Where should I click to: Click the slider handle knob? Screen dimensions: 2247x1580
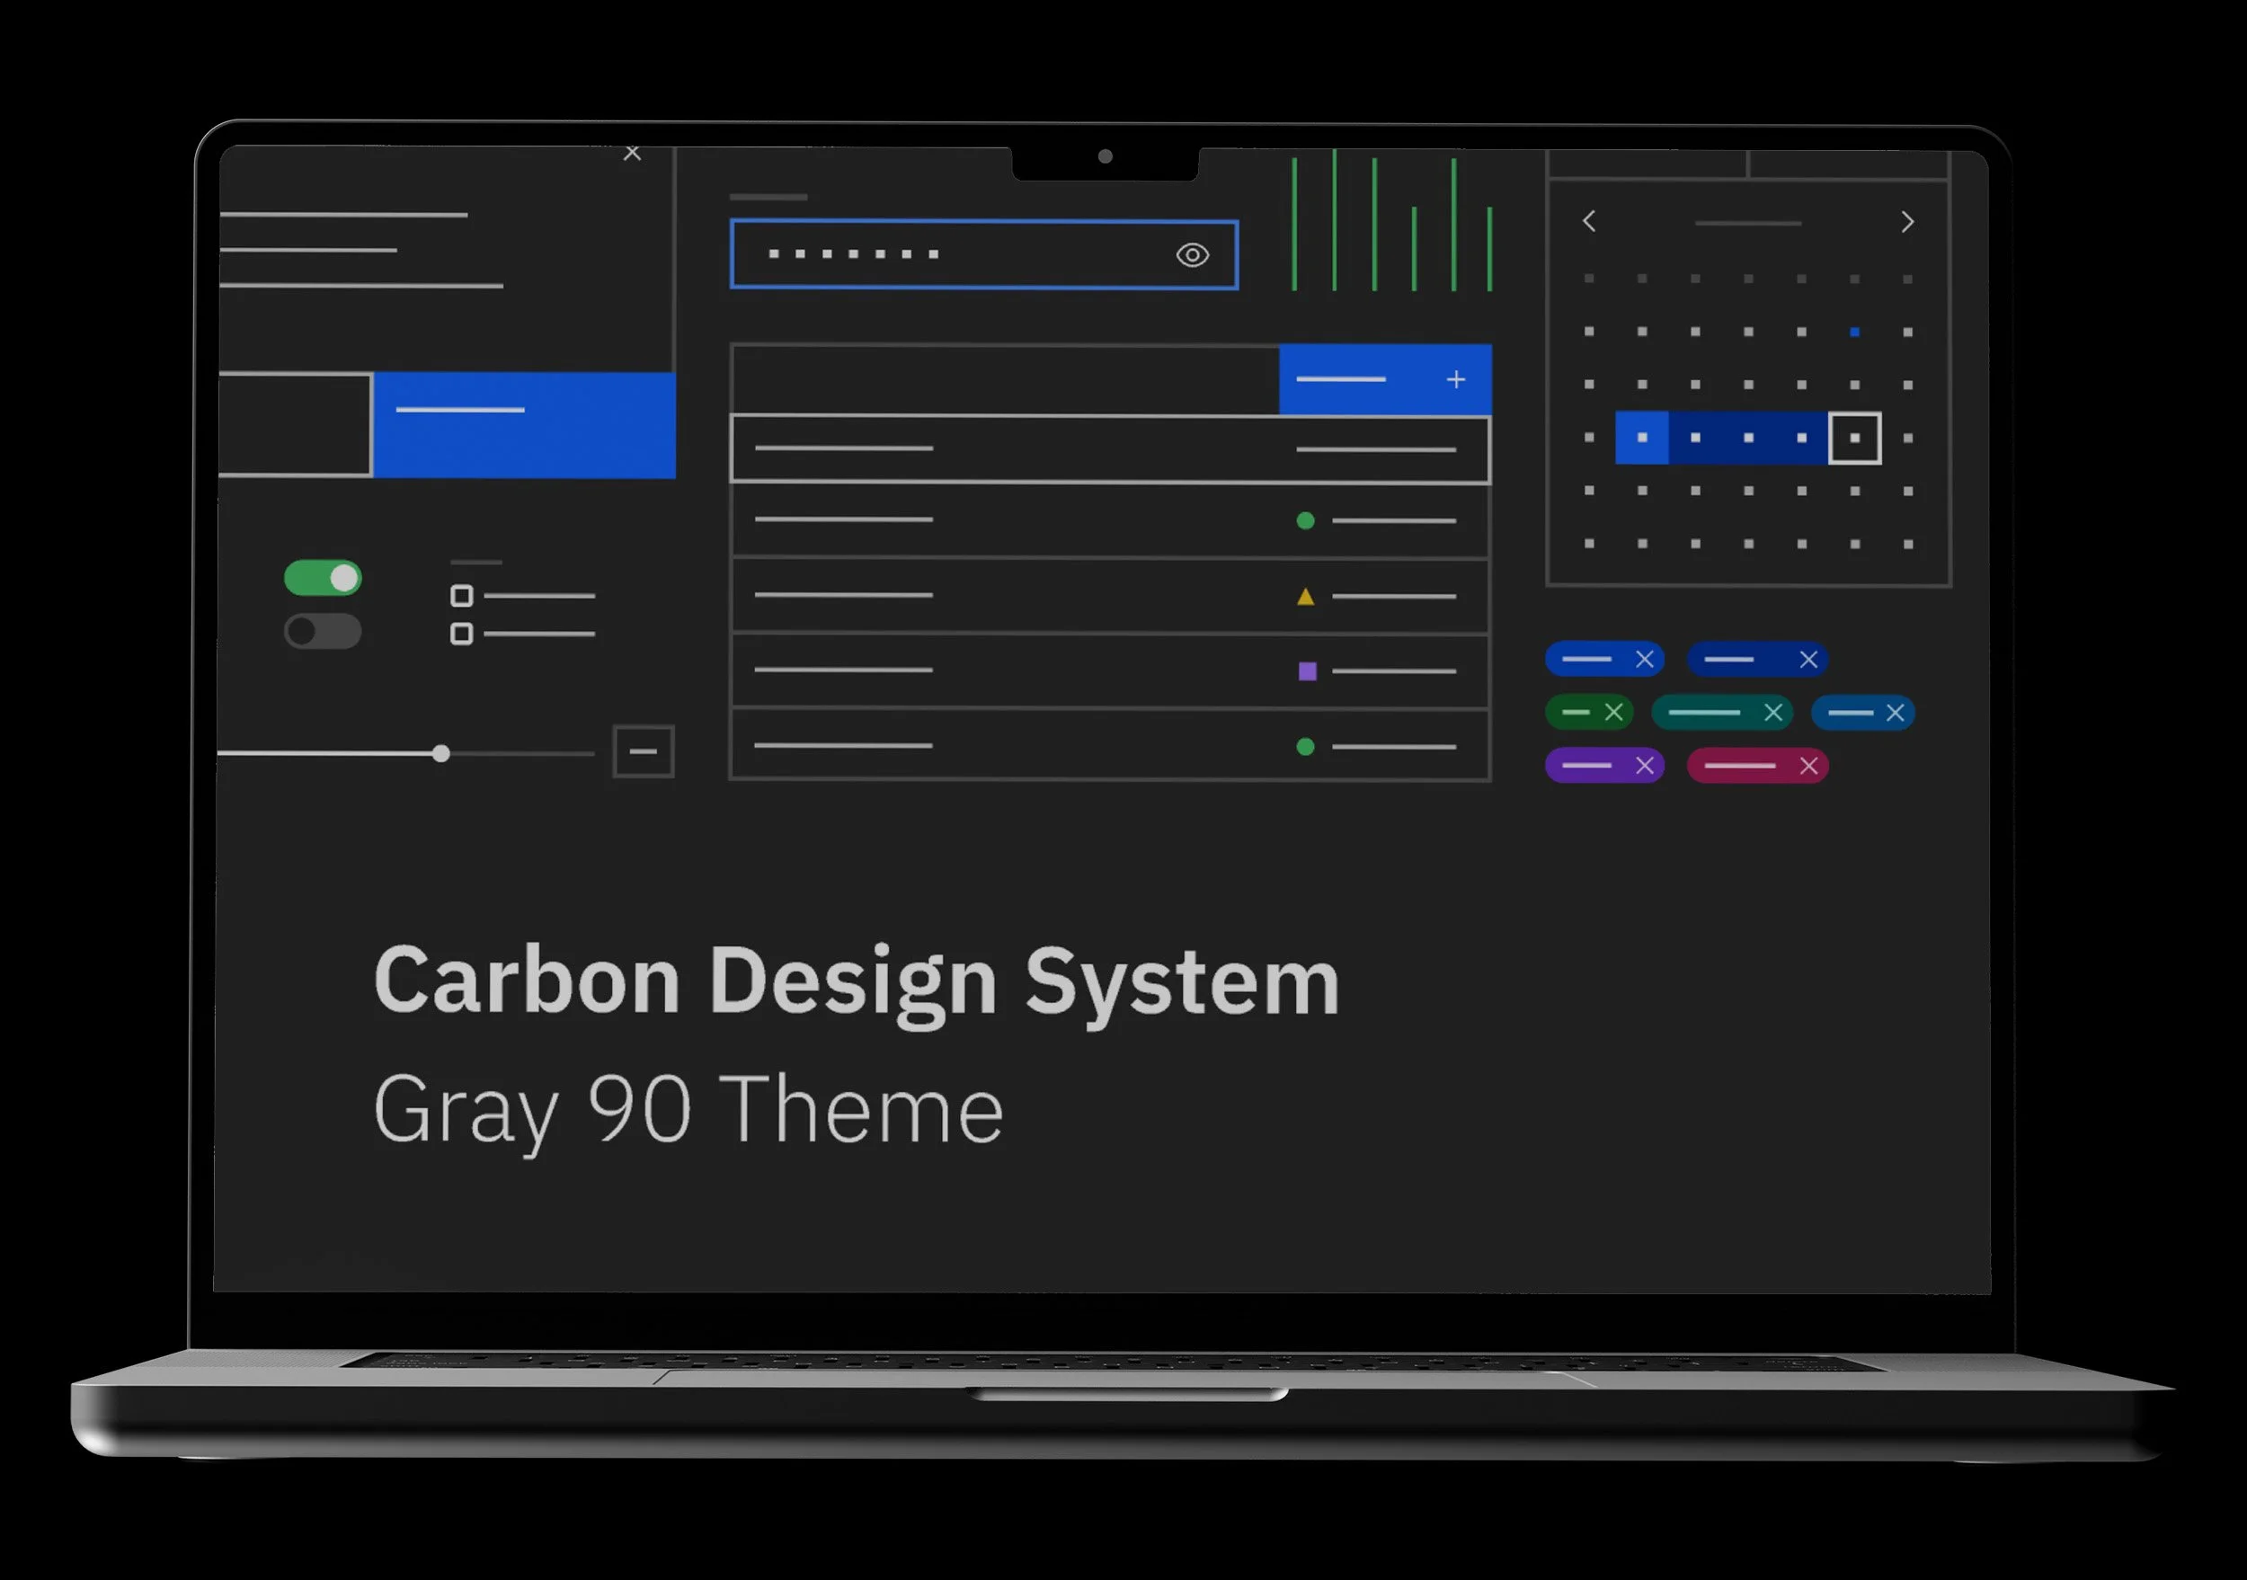441,753
